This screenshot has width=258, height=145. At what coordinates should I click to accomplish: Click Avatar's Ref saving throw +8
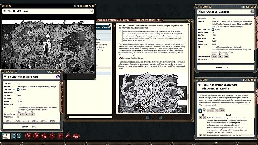[220, 57]
